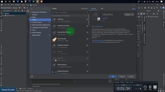The image size is (165, 92).
Task: Expand Appearance & Behavior settings section
Action: tap(31, 12)
